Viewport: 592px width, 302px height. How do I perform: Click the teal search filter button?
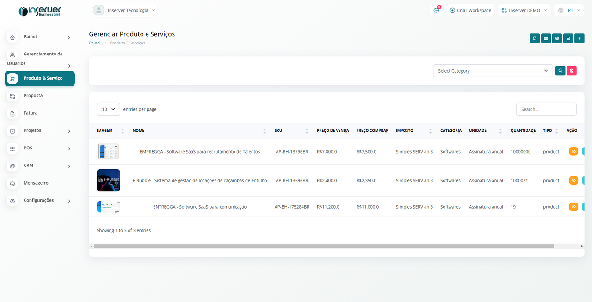tap(560, 71)
